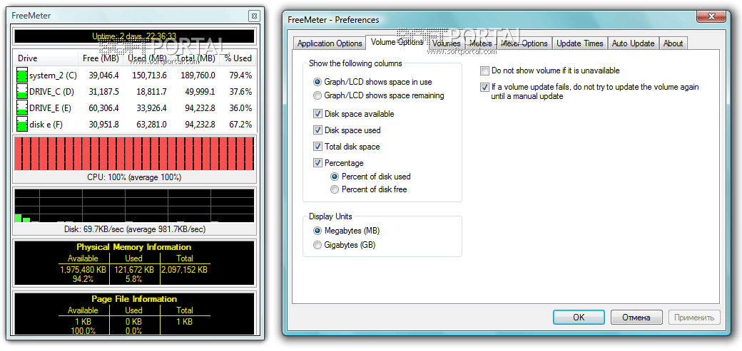Image resolution: width=742 pixels, height=351 pixels.
Task: Choose Megabytes (MB) display units
Action: point(317,231)
